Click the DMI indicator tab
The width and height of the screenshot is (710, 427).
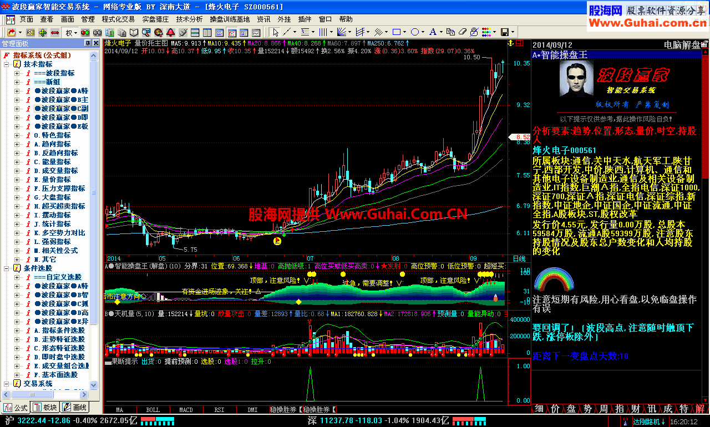(252, 410)
